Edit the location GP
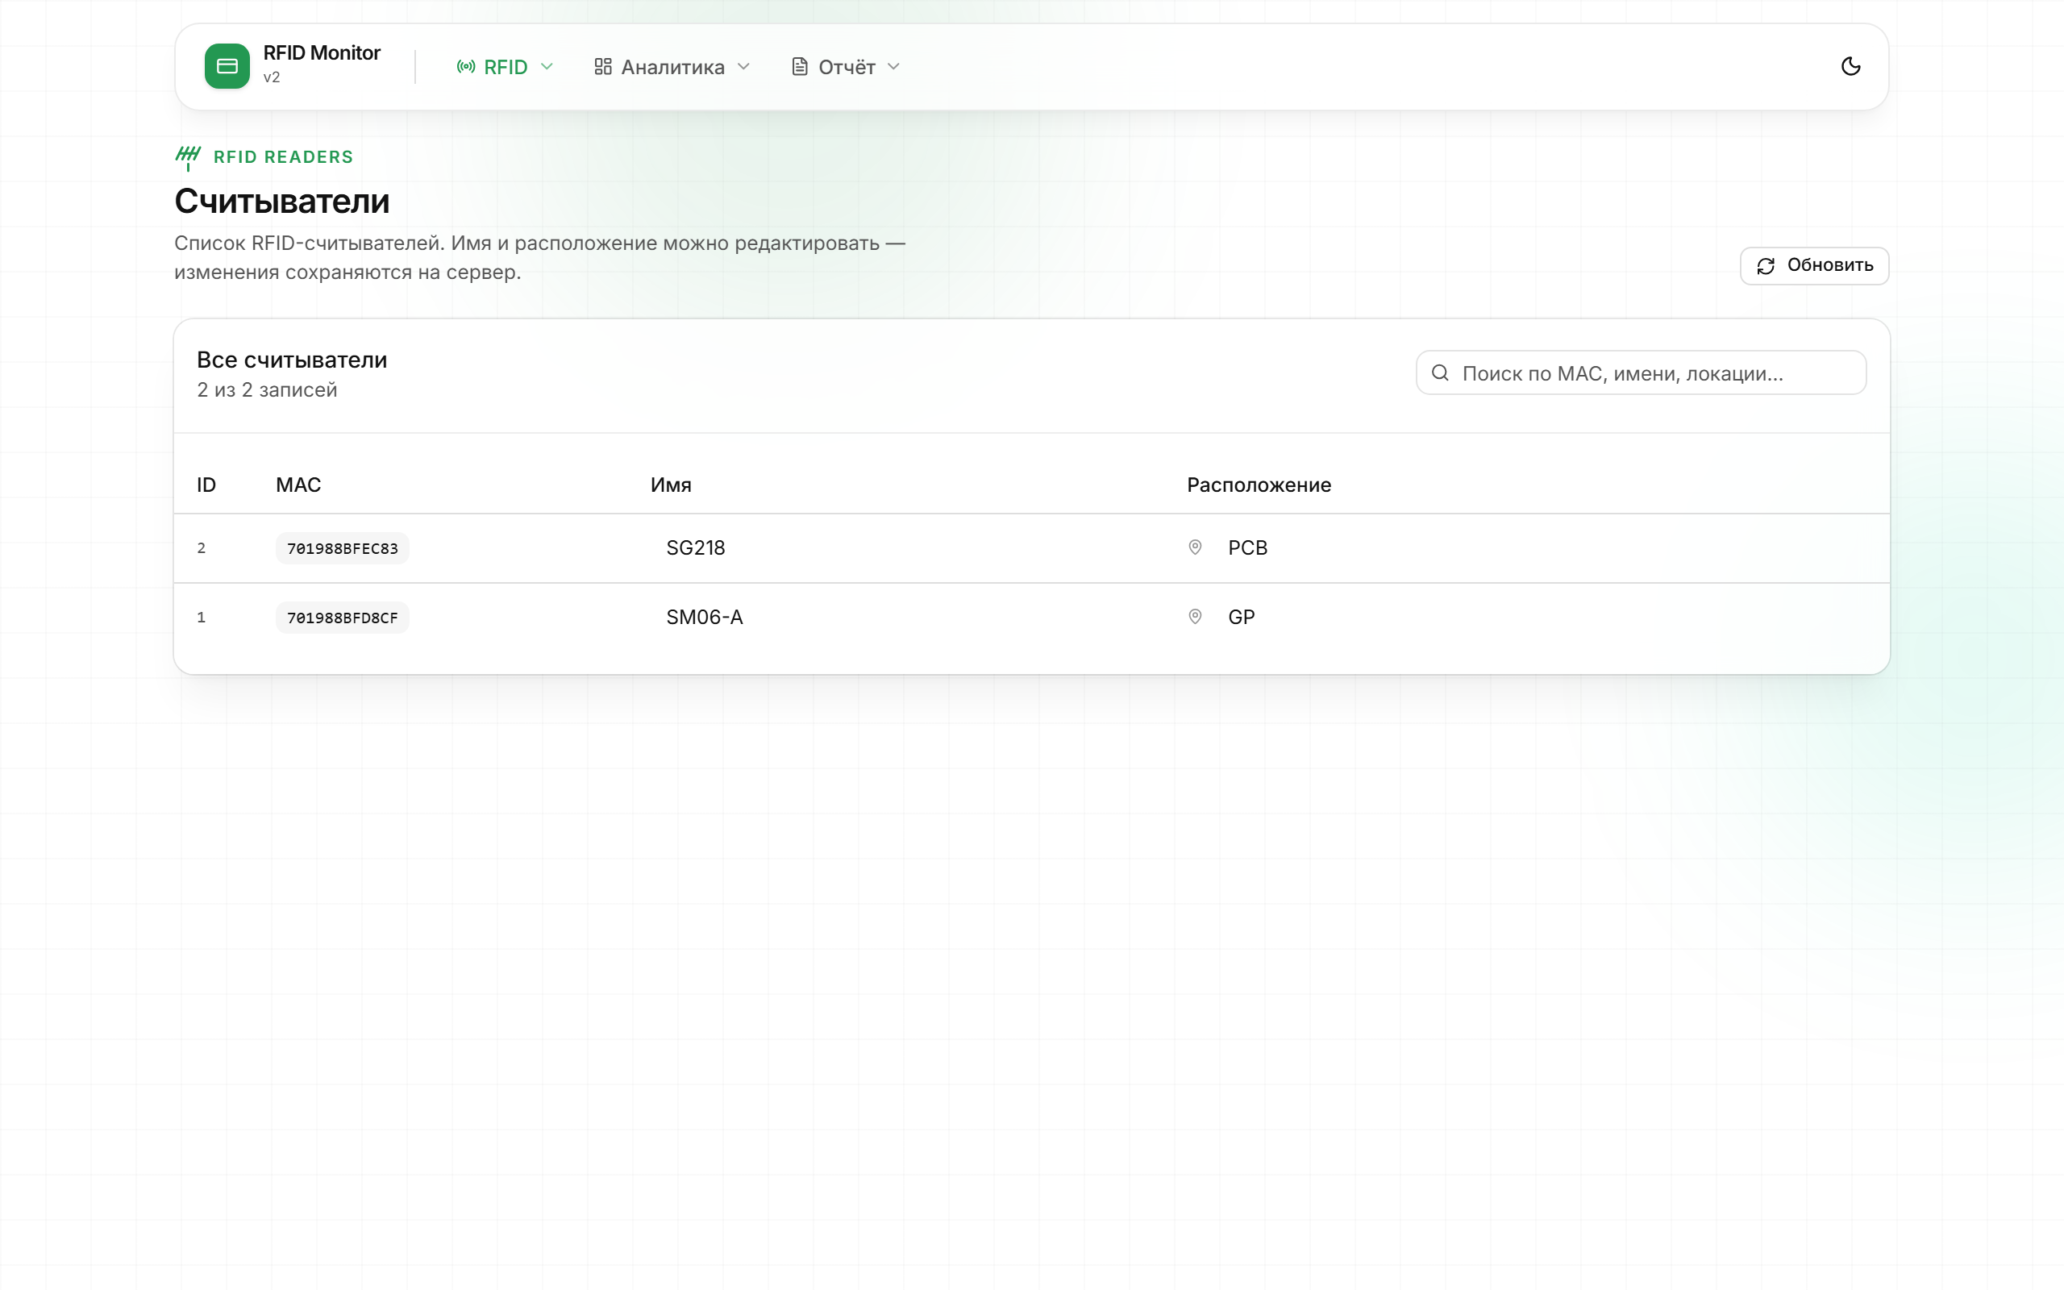Screen dimensions: 2064x1290 (1241, 617)
